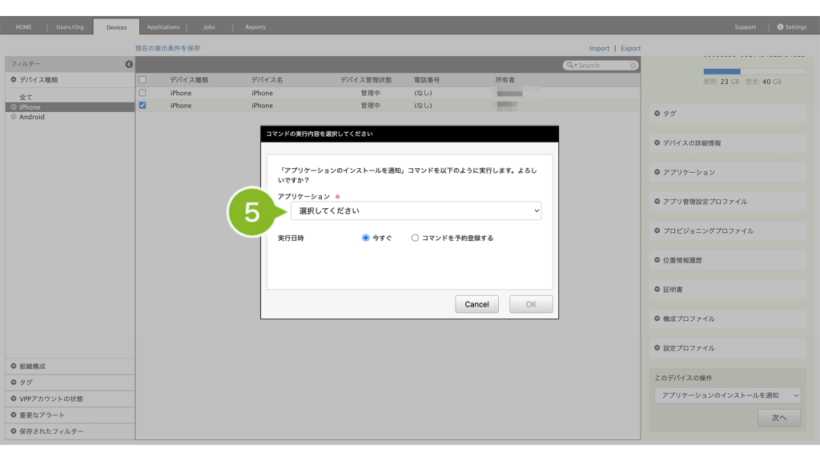
Task: Expand the 位置情報履歴 section icon
Action: [657, 260]
